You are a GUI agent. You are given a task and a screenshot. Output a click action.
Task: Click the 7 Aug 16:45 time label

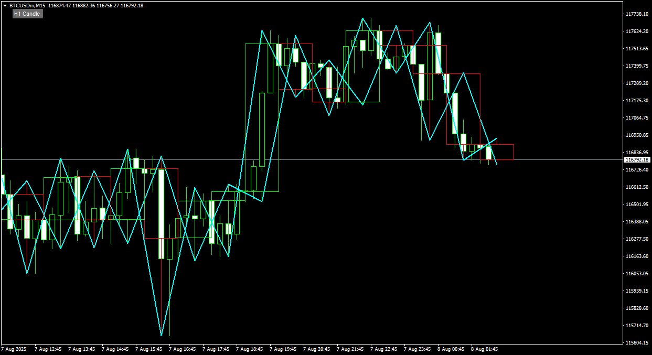(x=183, y=349)
